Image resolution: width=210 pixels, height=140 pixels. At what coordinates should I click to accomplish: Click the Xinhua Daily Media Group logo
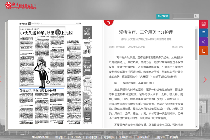pyautogui.click(x=21, y=5)
